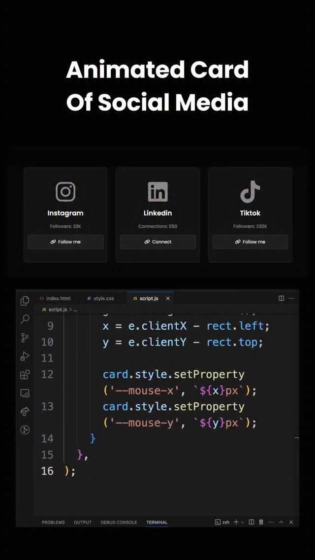Click Follow me on Tiktok card
The width and height of the screenshot is (315, 560).
pos(250,242)
